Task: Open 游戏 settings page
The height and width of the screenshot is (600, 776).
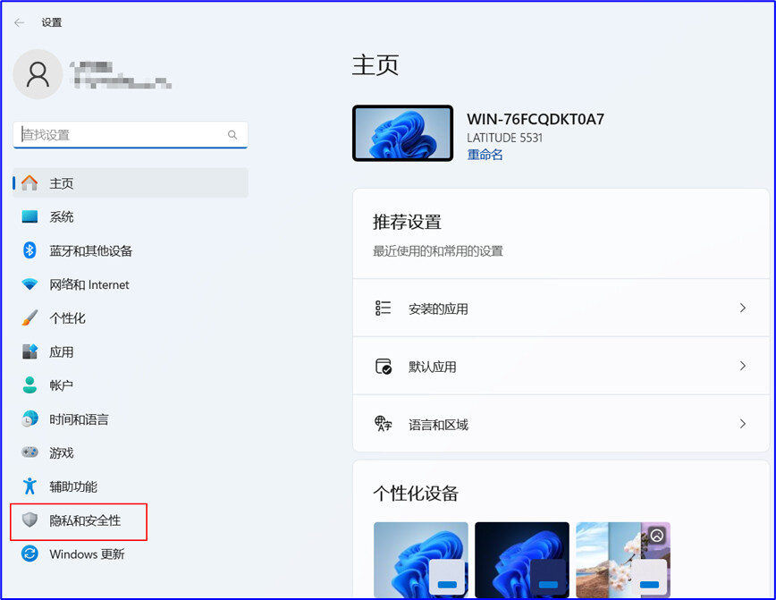Action: pos(131,452)
